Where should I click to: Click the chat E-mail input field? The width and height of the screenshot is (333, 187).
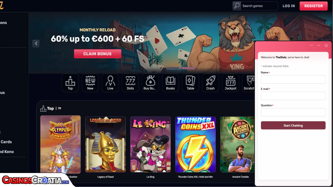[293, 96]
